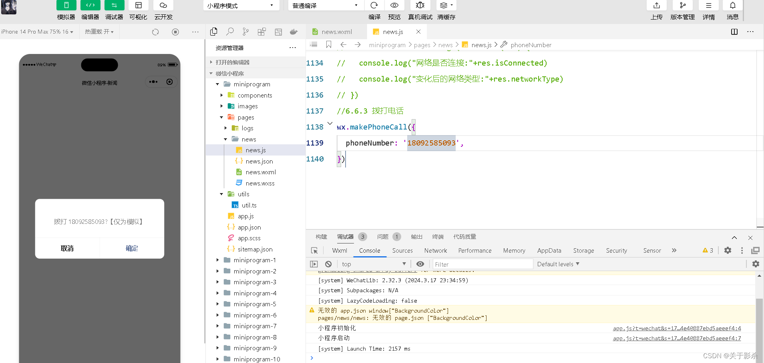The image size is (764, 363).
Task: Click the real device debug icon
Action: click(420, 5)
